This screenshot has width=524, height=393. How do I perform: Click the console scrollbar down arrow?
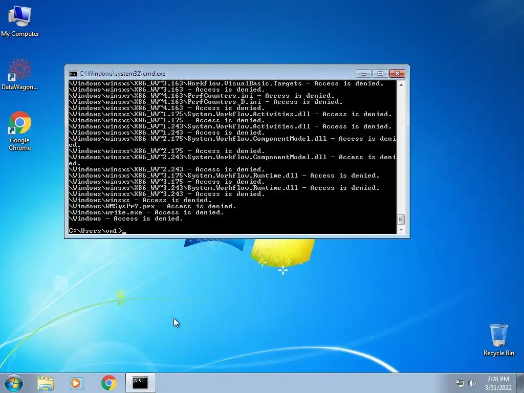[401, 230]
